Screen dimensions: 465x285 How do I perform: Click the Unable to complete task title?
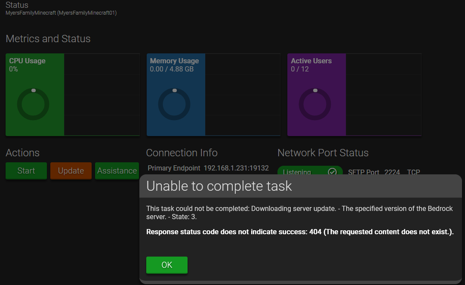[x=219, y=186]
